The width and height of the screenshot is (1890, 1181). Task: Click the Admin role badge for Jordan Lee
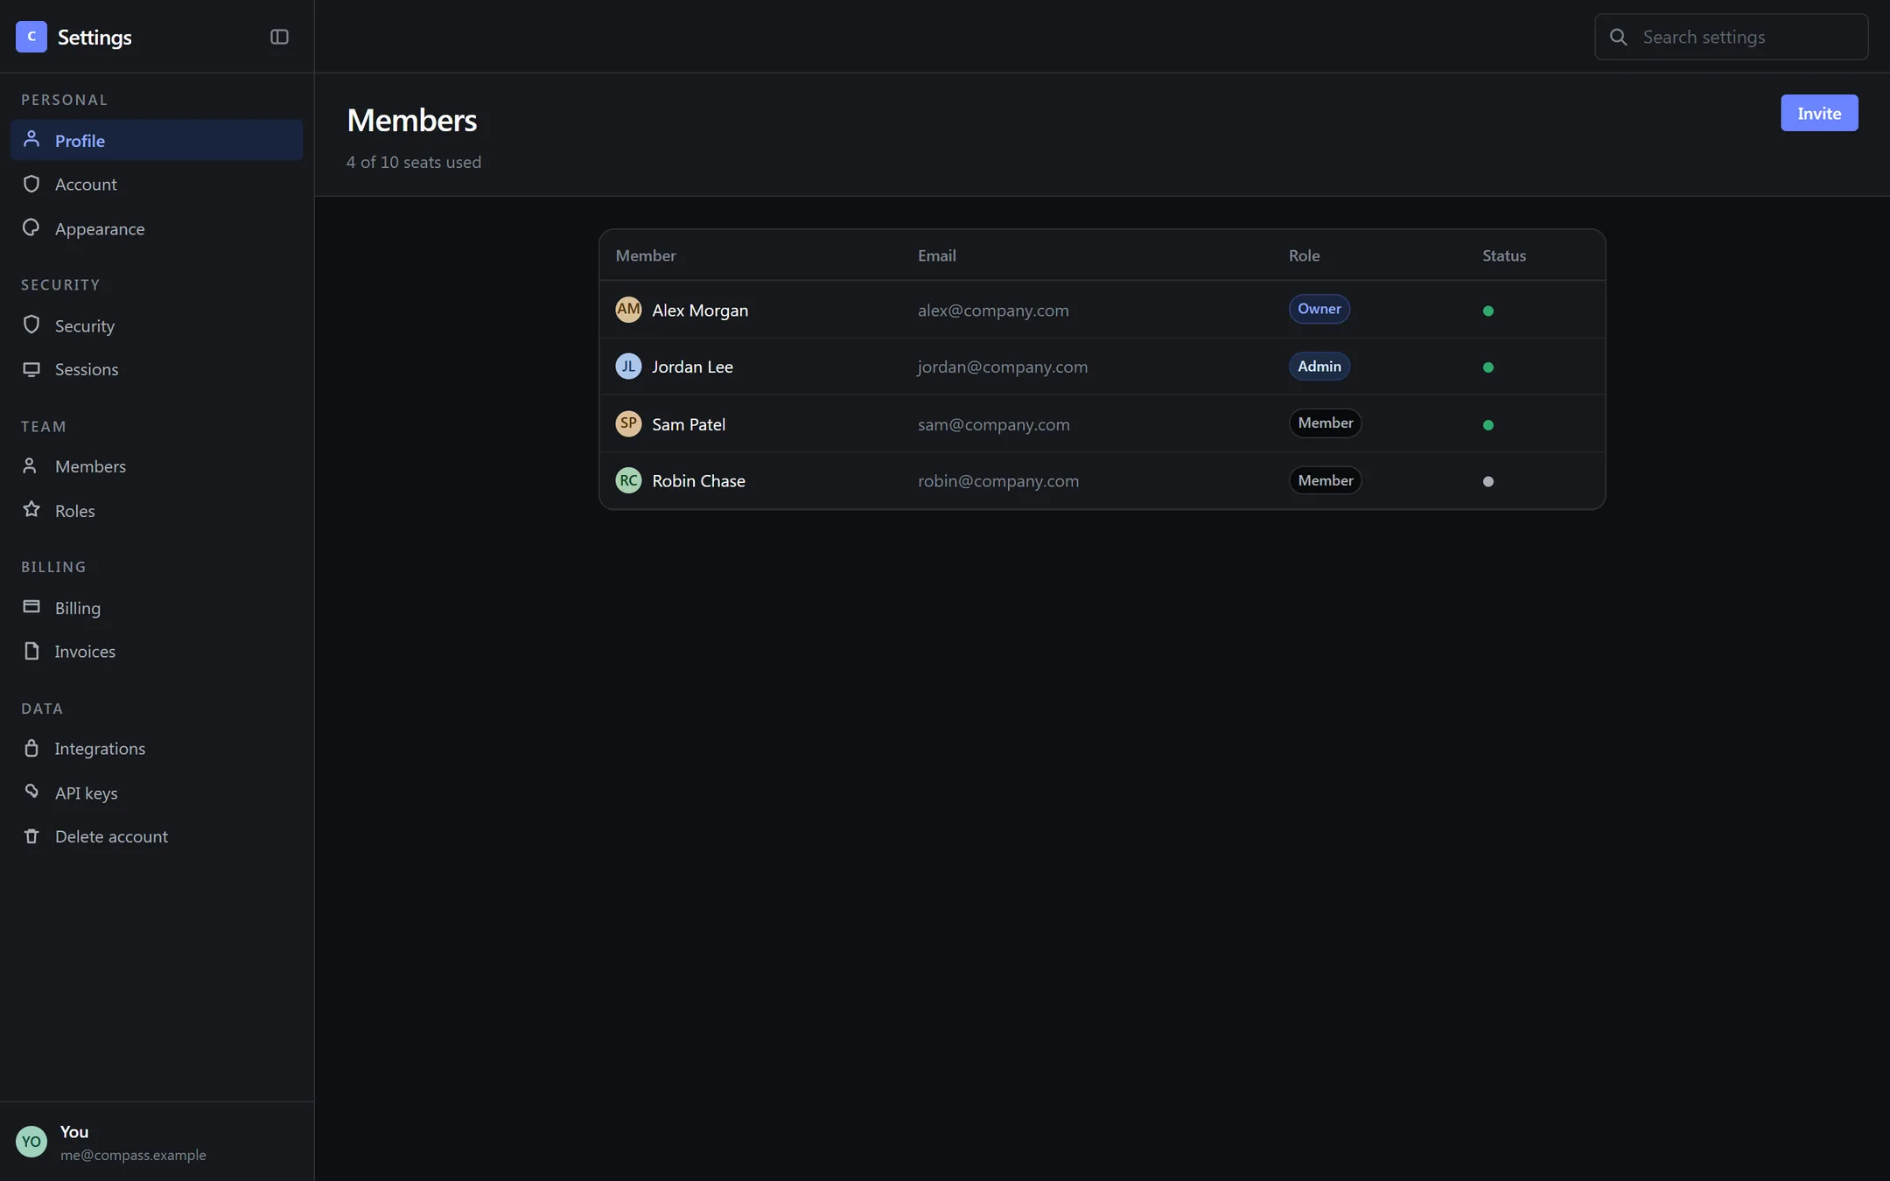[x=1319, y=366]
